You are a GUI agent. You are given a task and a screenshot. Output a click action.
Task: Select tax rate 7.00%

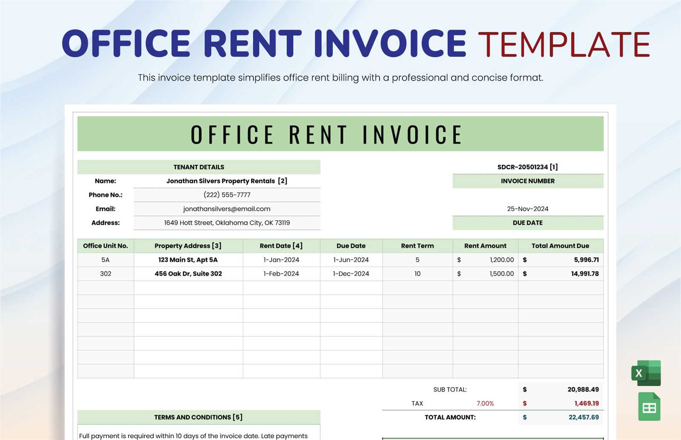point(485,403)
